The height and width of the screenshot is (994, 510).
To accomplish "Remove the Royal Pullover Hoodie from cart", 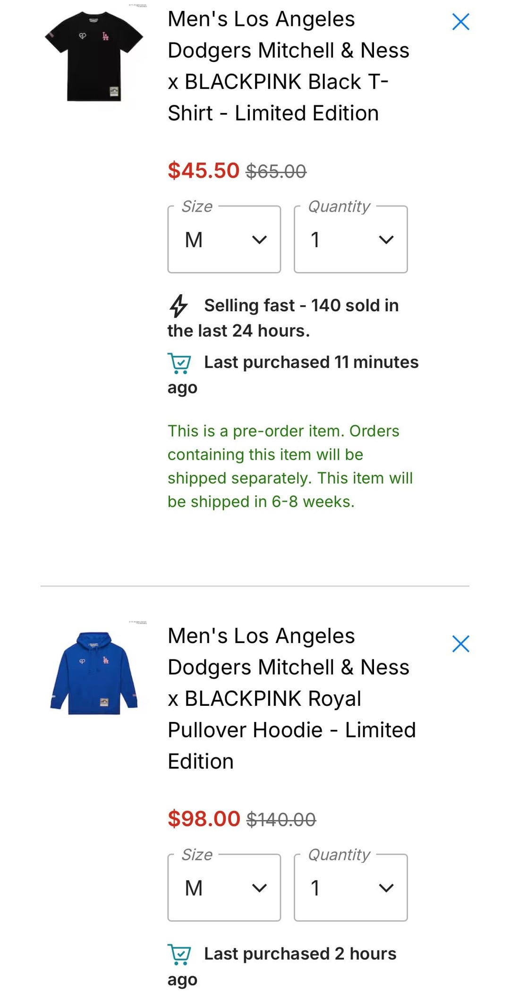I will pyautogui.click(x=460, y=644).
